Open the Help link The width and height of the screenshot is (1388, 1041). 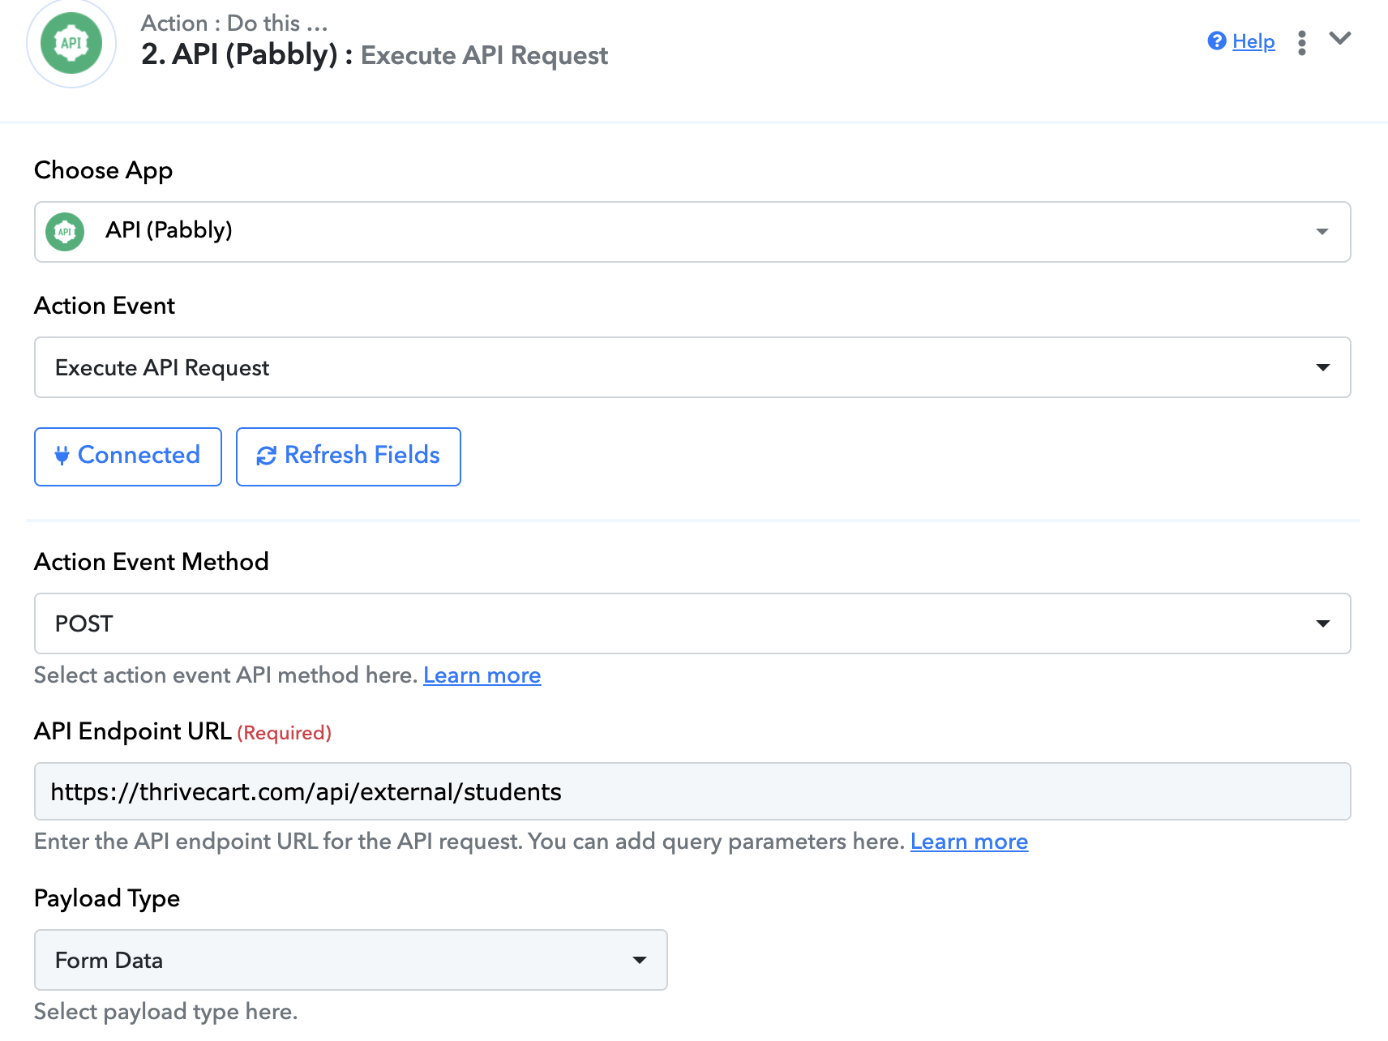point(1253,41)
